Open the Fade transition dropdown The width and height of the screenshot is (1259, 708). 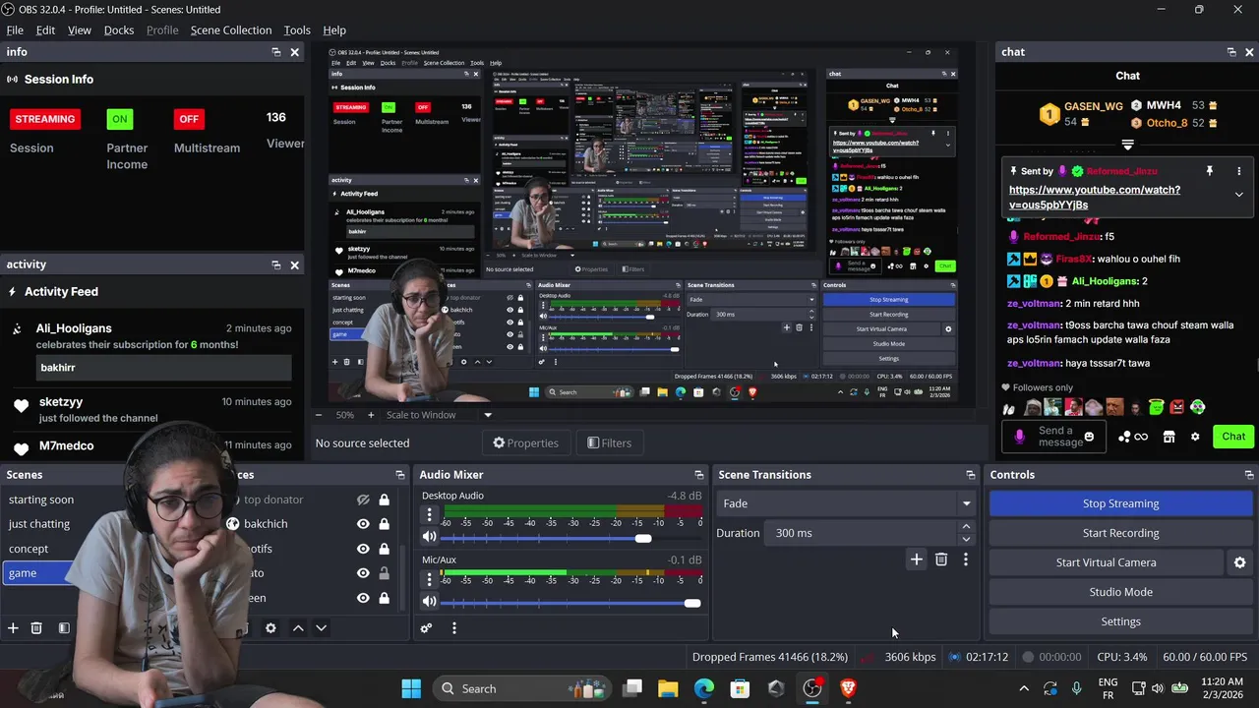tap(846, 503)
